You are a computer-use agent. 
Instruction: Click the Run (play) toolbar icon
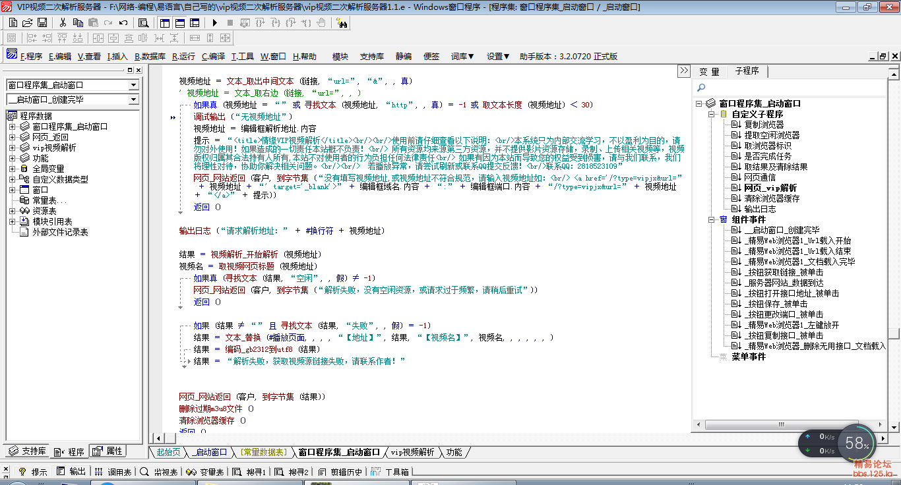[214, 22]
